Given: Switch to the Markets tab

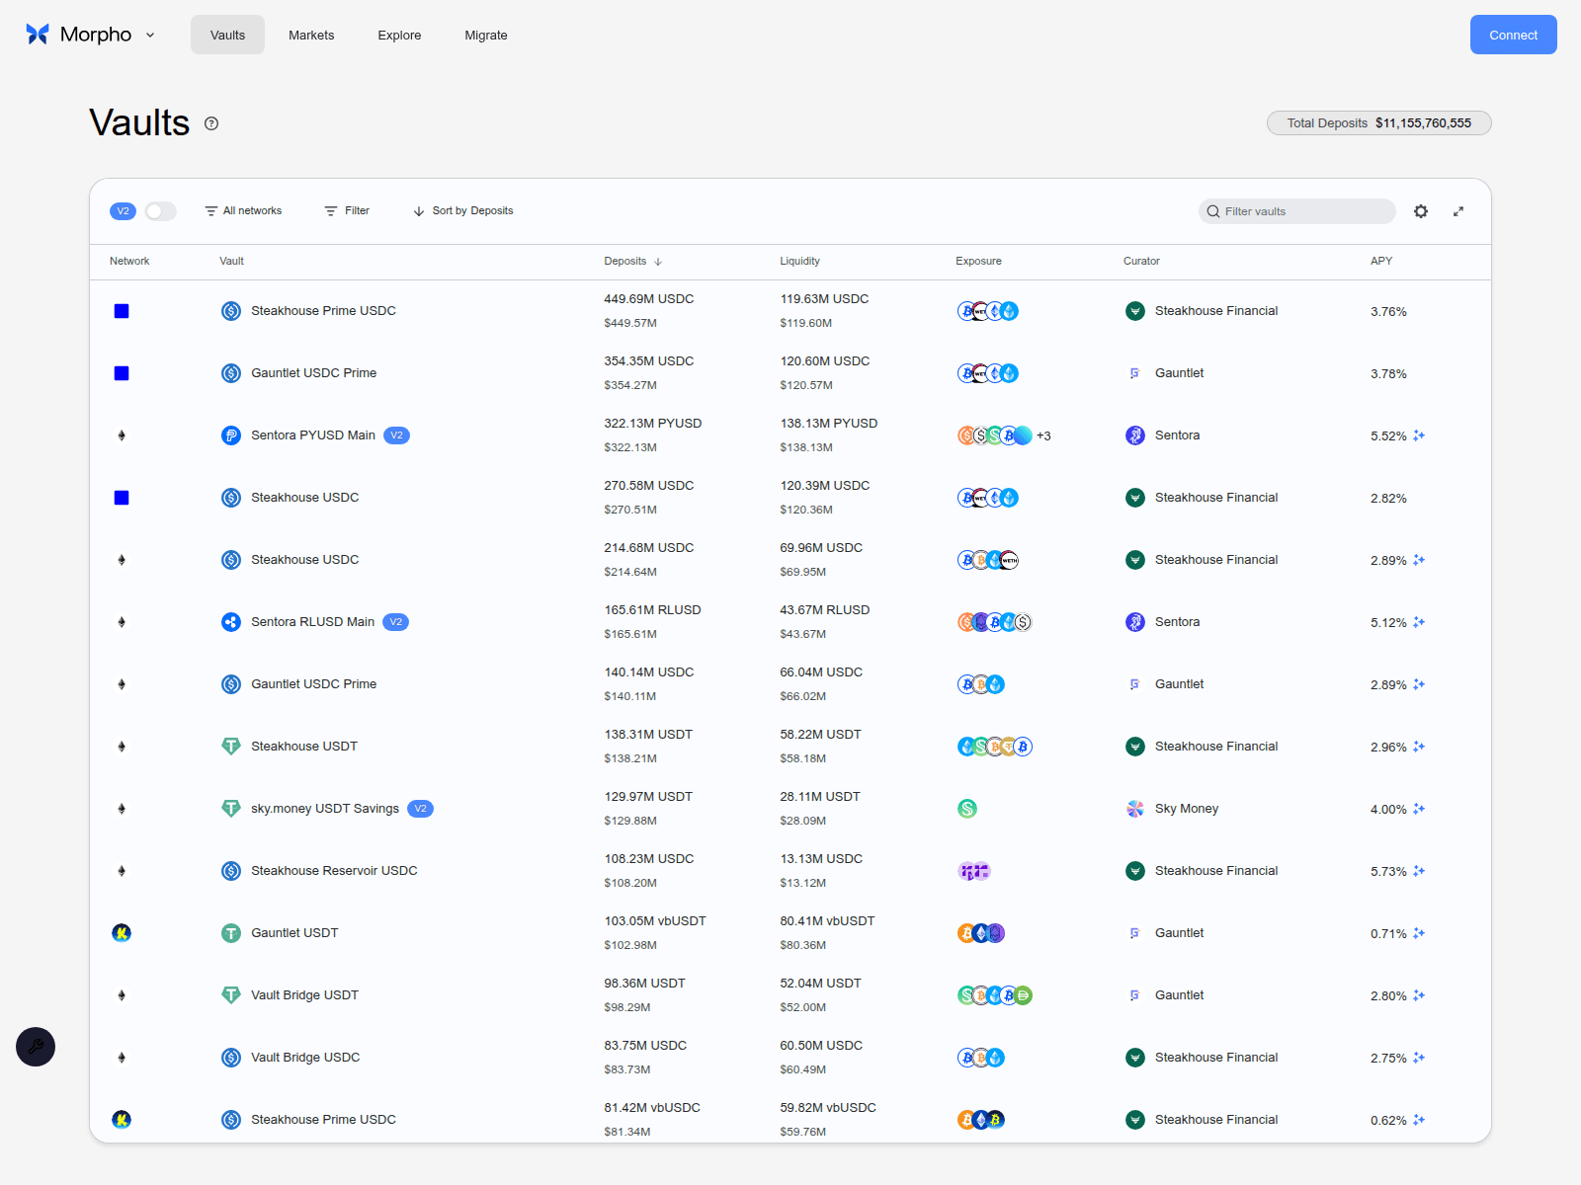Looking at the screenshot, I should click(x=311, y=35).
